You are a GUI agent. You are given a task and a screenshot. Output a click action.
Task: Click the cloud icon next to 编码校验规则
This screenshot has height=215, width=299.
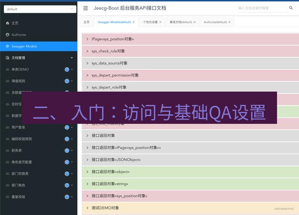tap(7, 139)
